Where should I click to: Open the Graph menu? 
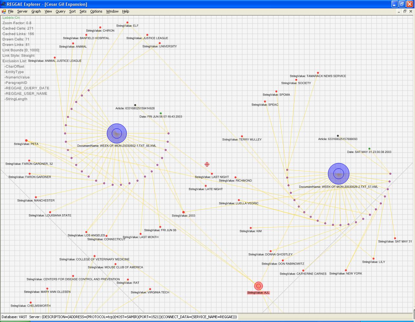[36, 11]
